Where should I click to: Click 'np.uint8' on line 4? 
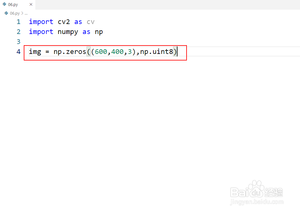click(157, 52)
